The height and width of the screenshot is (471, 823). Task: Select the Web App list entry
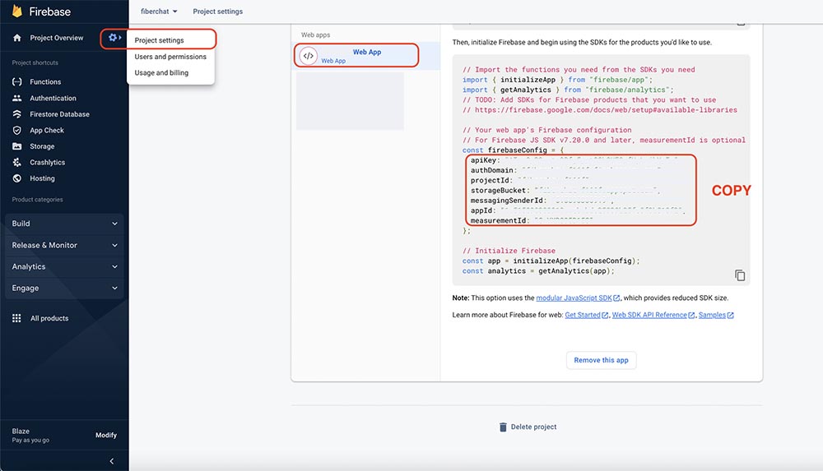pos(366,56)
